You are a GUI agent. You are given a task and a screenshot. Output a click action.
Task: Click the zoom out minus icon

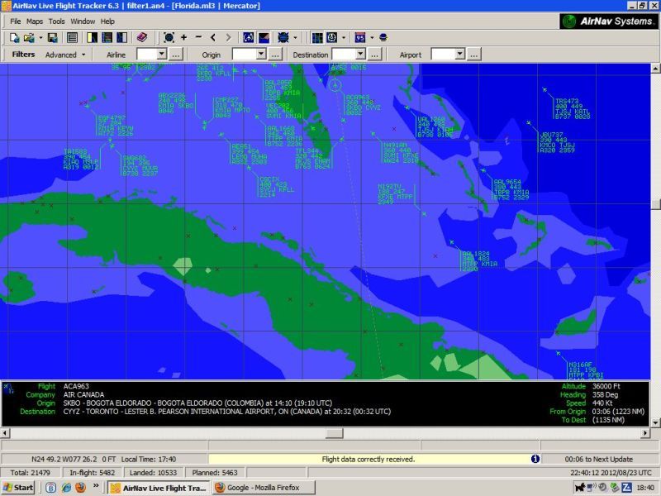click(198, 37)
